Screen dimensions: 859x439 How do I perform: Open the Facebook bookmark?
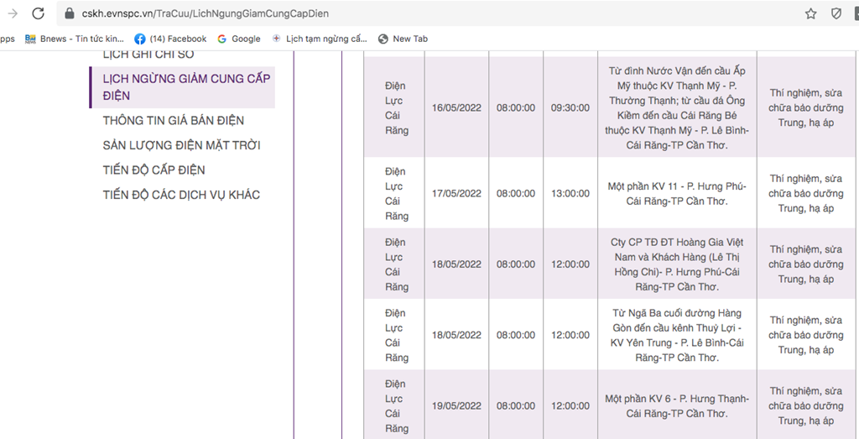click(x=170, y=39)
